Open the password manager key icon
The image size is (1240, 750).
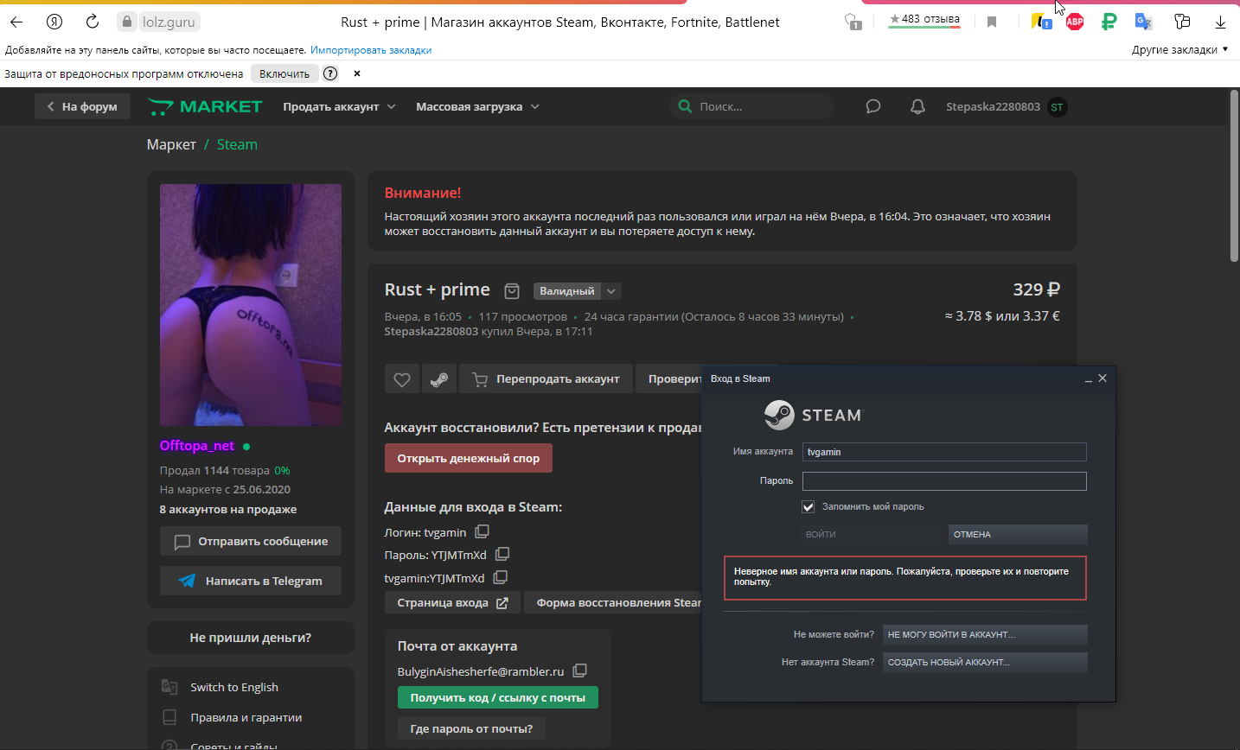pos(1182,22)
